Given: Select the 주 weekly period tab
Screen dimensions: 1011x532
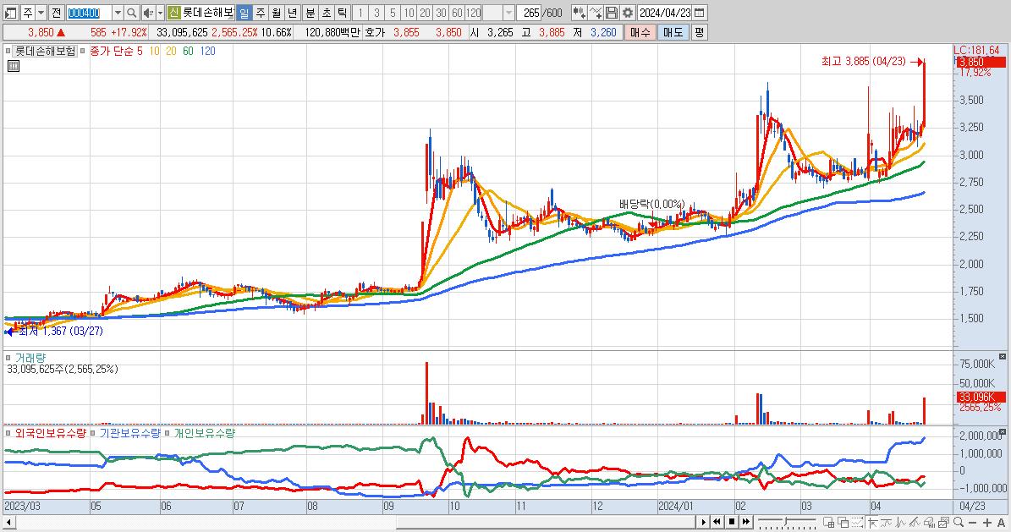Looking at the screenshot, I should point(261,12).
